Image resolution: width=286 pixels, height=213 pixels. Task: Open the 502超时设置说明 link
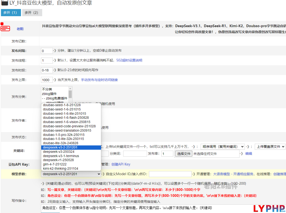129,60
